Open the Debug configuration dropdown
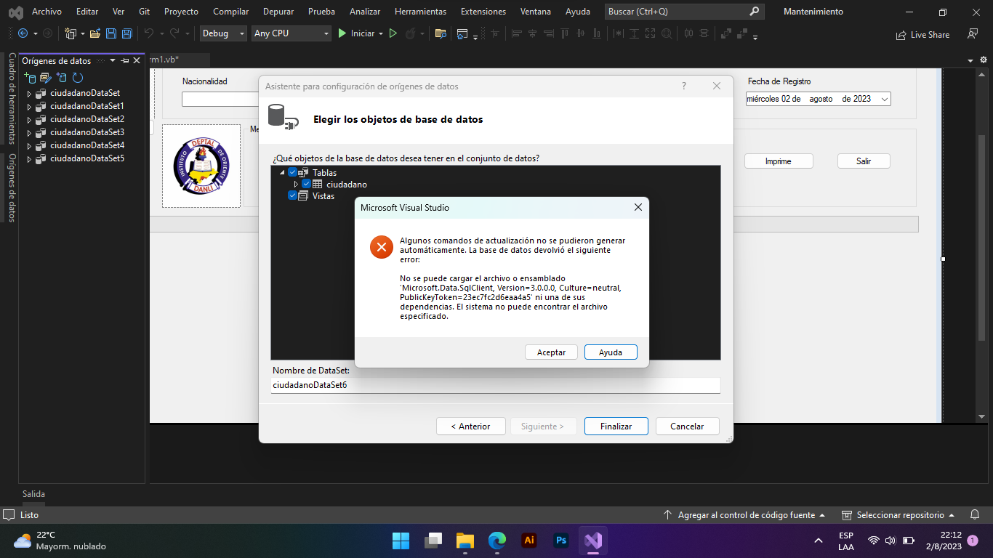Viewport: 993px width, 558px height. click(224, 33)
